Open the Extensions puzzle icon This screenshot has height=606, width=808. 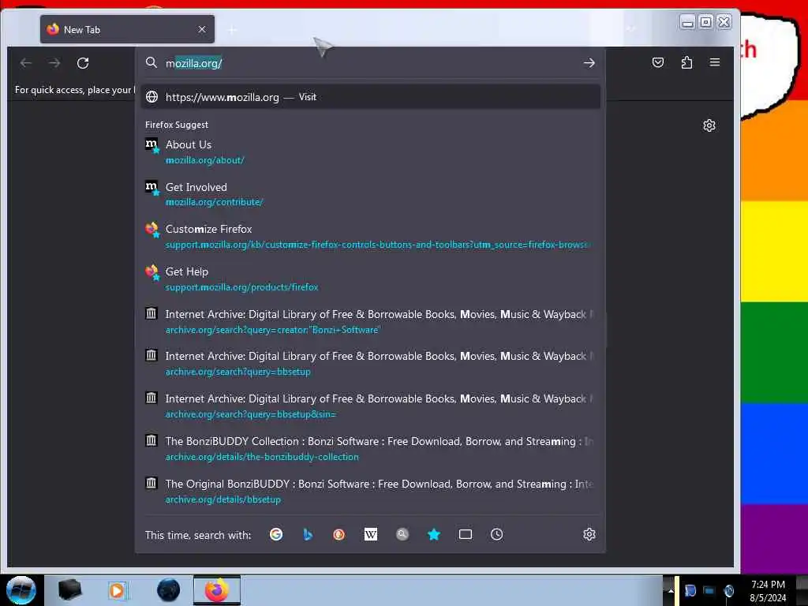click(x=686, y=62)
